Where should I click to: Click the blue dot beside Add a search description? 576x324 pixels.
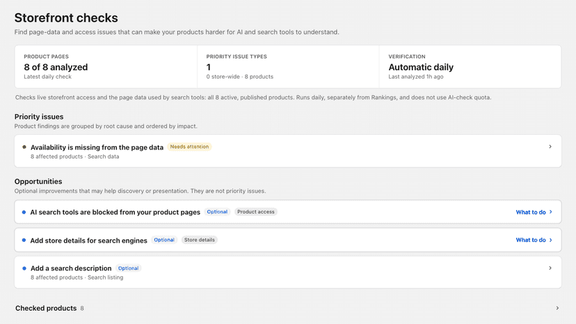[24, 268]
